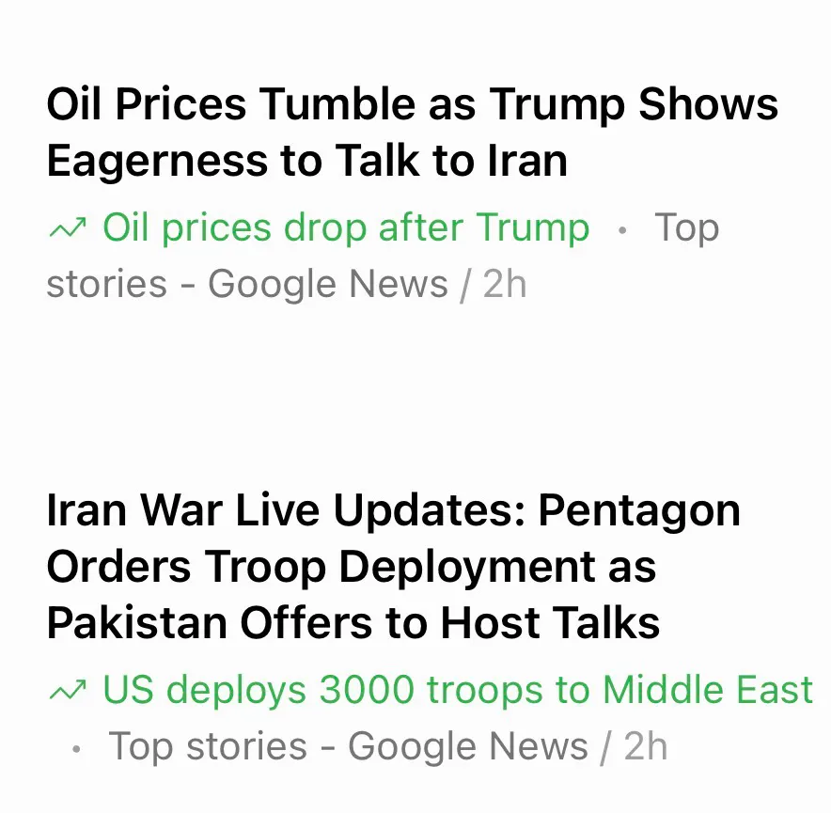Open the "Oil Prices Tumble as Trump Shows" headline
831x813 pixels.
pyautogui.click(x=412, y=104)
